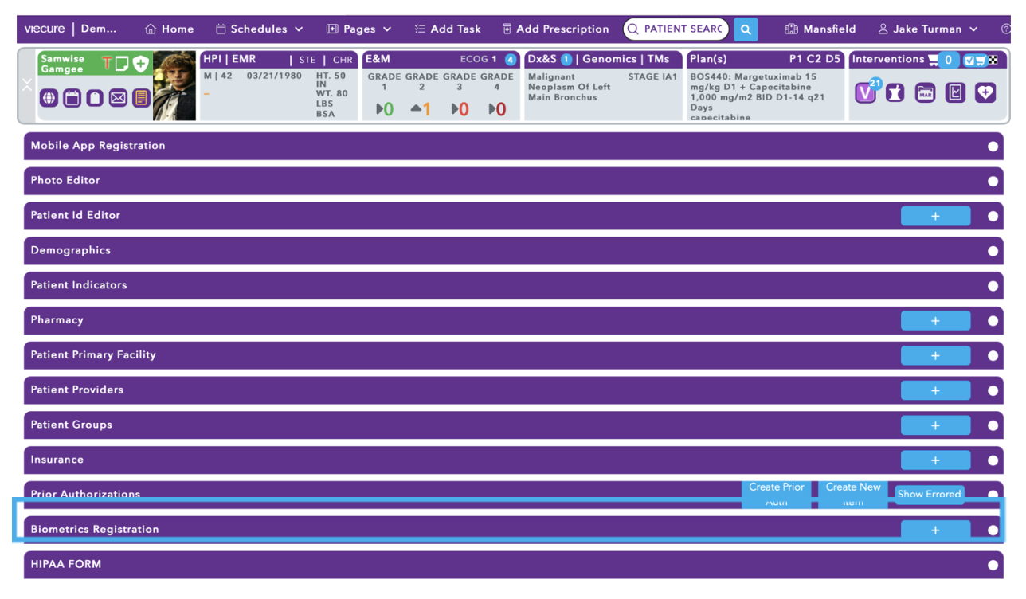
Task: Toggle the Patient Providers row circle
Action: coord(993,390)
